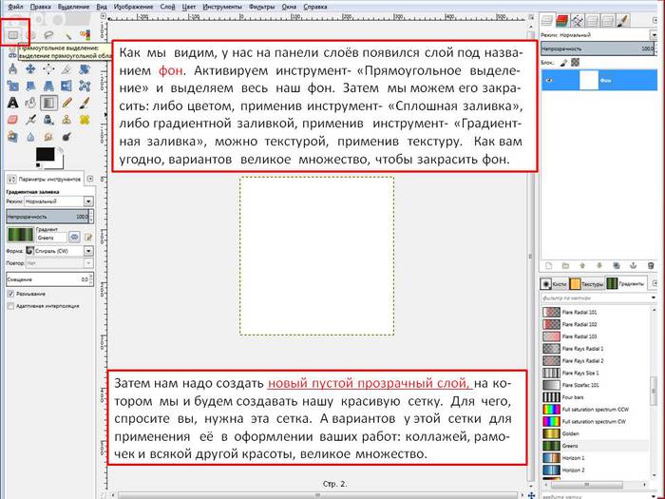The image size is (665, 499).
Task: Open the Повтор dropdown
Action: click(x=59, y=263)
